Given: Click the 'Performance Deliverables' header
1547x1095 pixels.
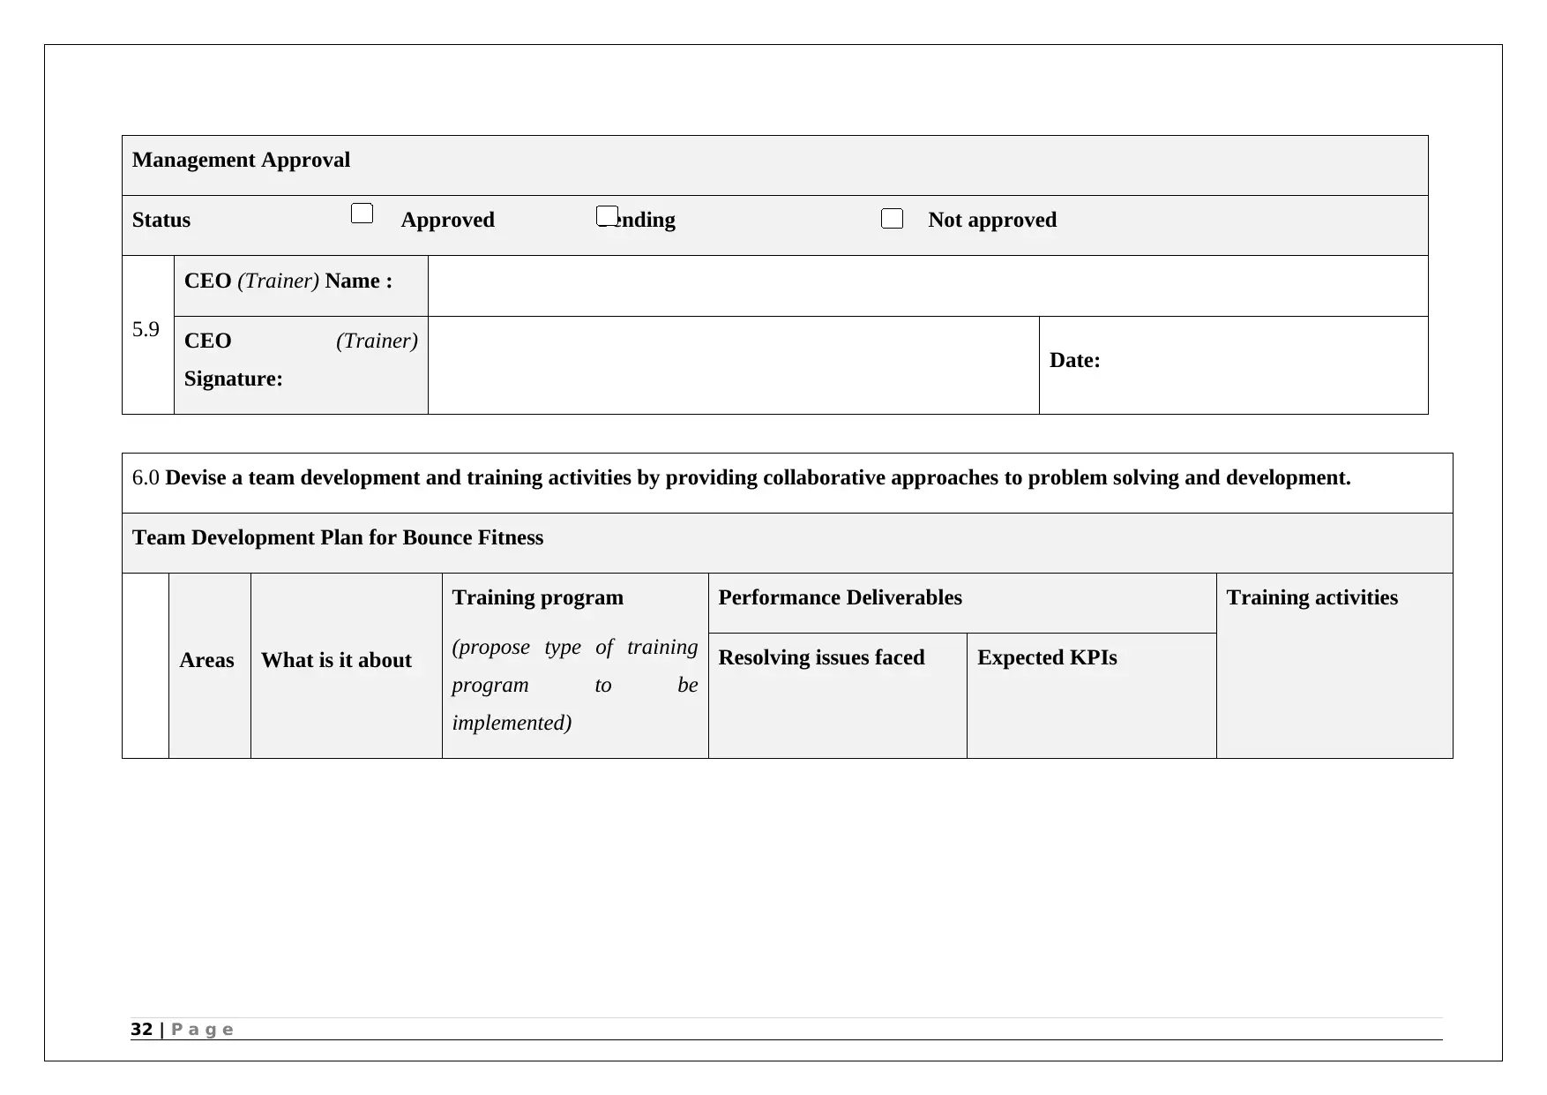Looking at the screenshot, I should point(840,597).
